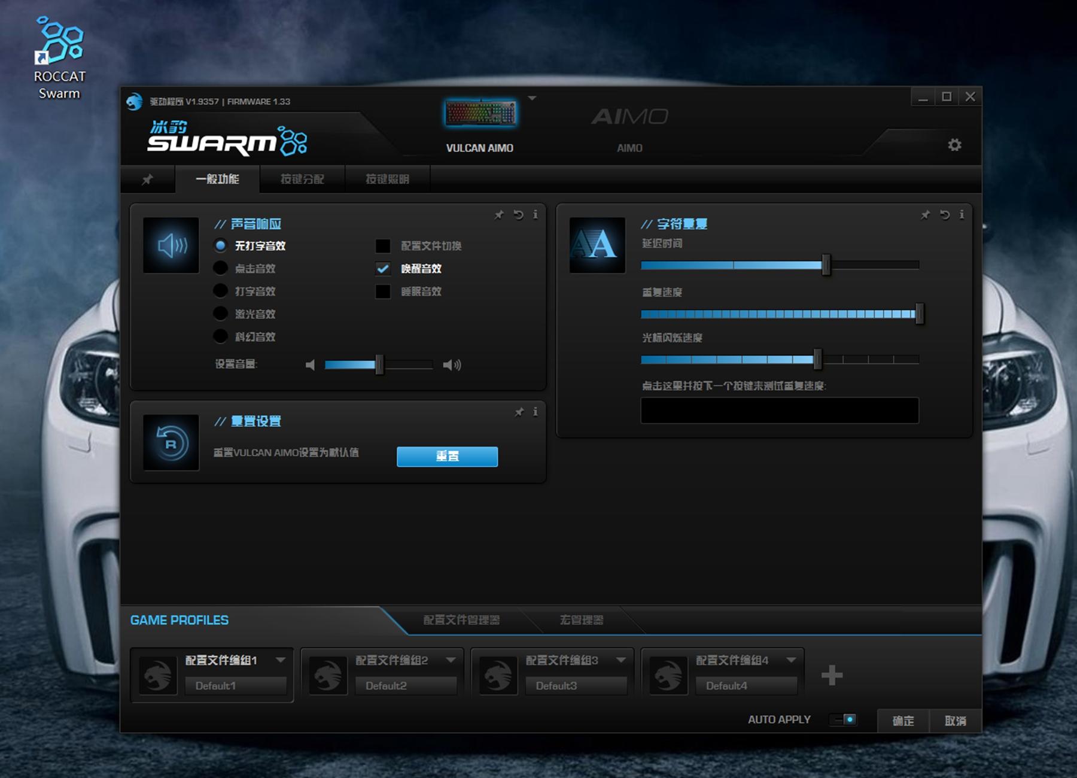Switch to 按键分配 tab

[302, 180]
